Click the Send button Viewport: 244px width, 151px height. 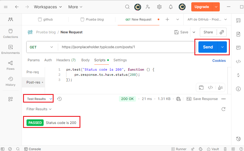(208, 47)
